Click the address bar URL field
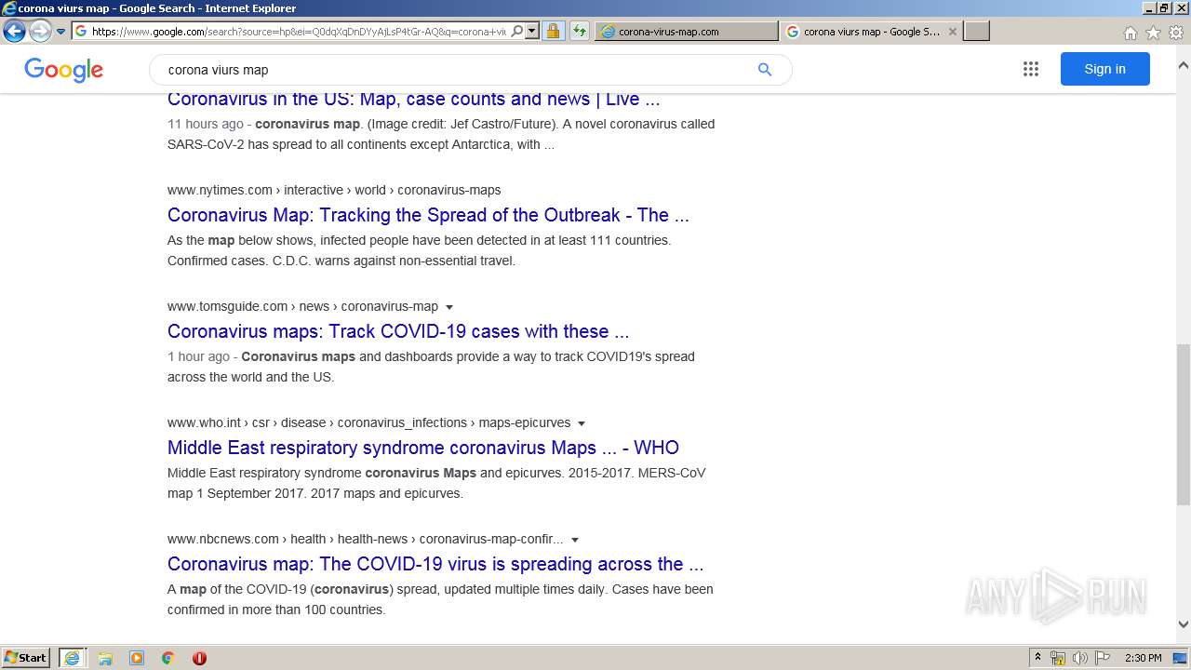Screen dimensions: 1191x670 point(298,31)
